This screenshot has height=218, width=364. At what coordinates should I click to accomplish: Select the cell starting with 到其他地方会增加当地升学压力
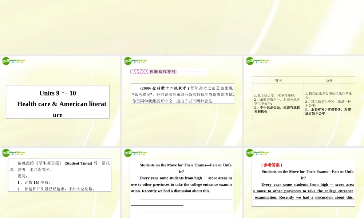point(329,104)
